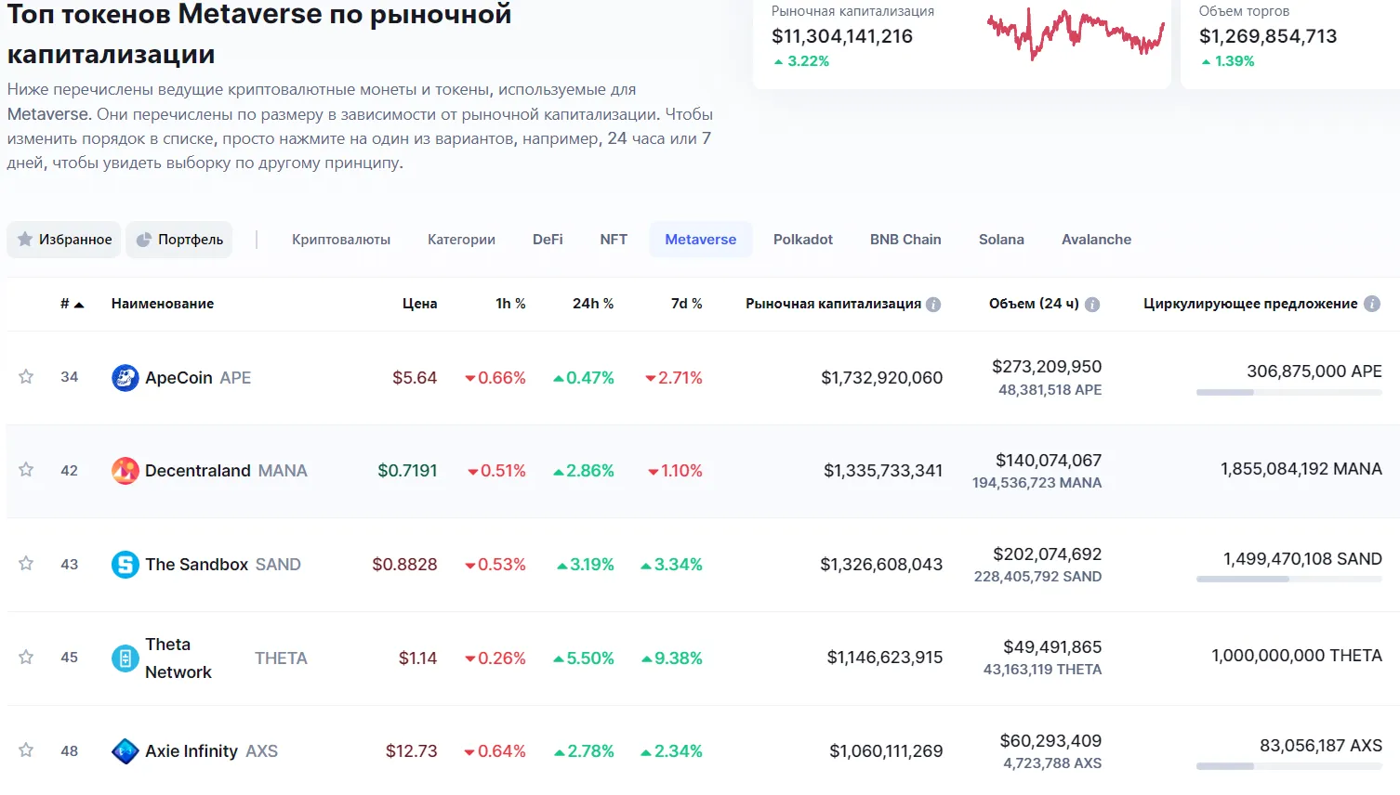This screenshot has height=795, width=1400.
Task: Open the ApeCoin coin page link
Action: tap(198, 378)
